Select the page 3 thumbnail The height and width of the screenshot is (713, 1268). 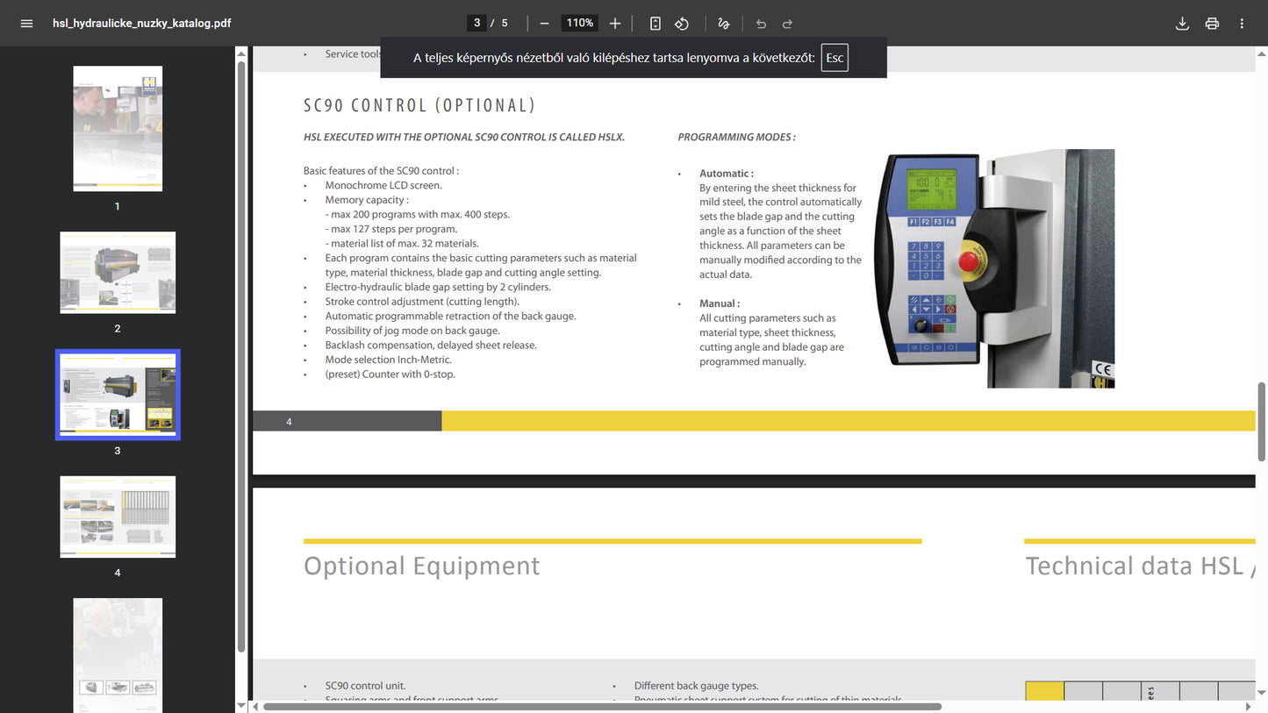[118, 395]
